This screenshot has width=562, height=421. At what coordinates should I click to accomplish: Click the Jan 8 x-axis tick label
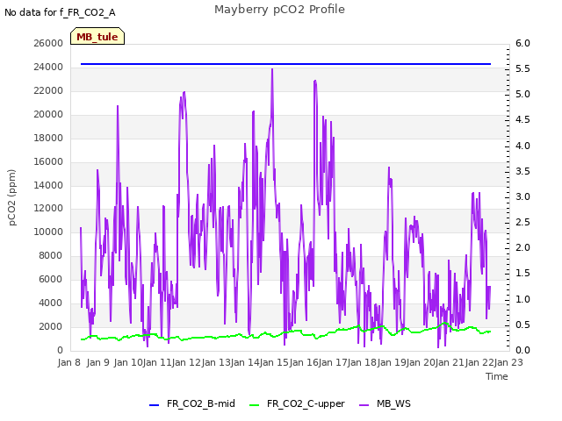tap(68, 362)
